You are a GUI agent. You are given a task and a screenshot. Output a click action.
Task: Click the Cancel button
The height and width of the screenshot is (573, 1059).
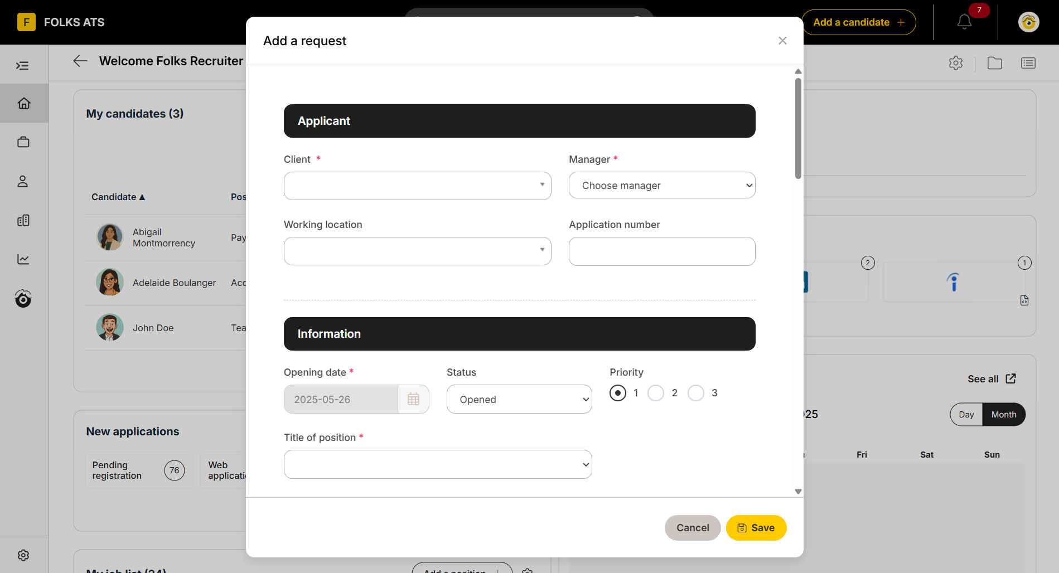point(693,528)
